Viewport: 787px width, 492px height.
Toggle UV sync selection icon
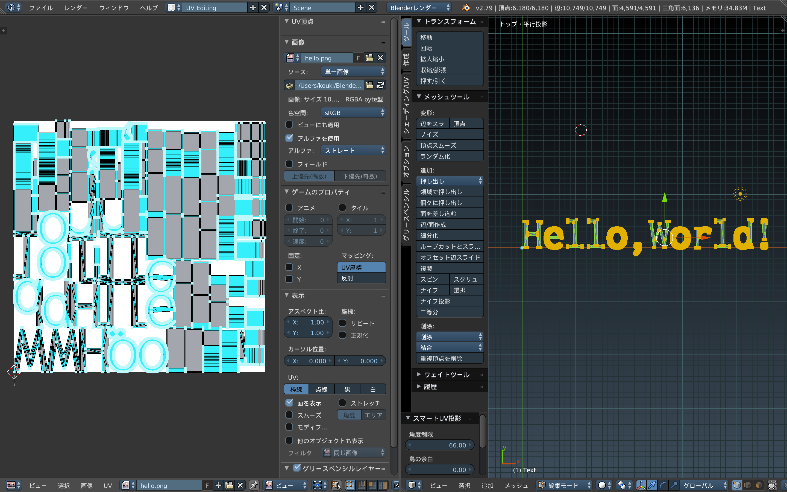pyautogui.click(x=337, y=485)
